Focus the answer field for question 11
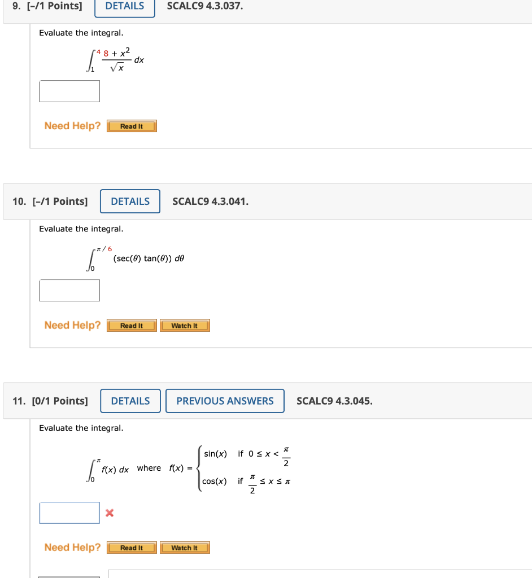532x578 pixels. pyautogui.click(x=69, y=513)
